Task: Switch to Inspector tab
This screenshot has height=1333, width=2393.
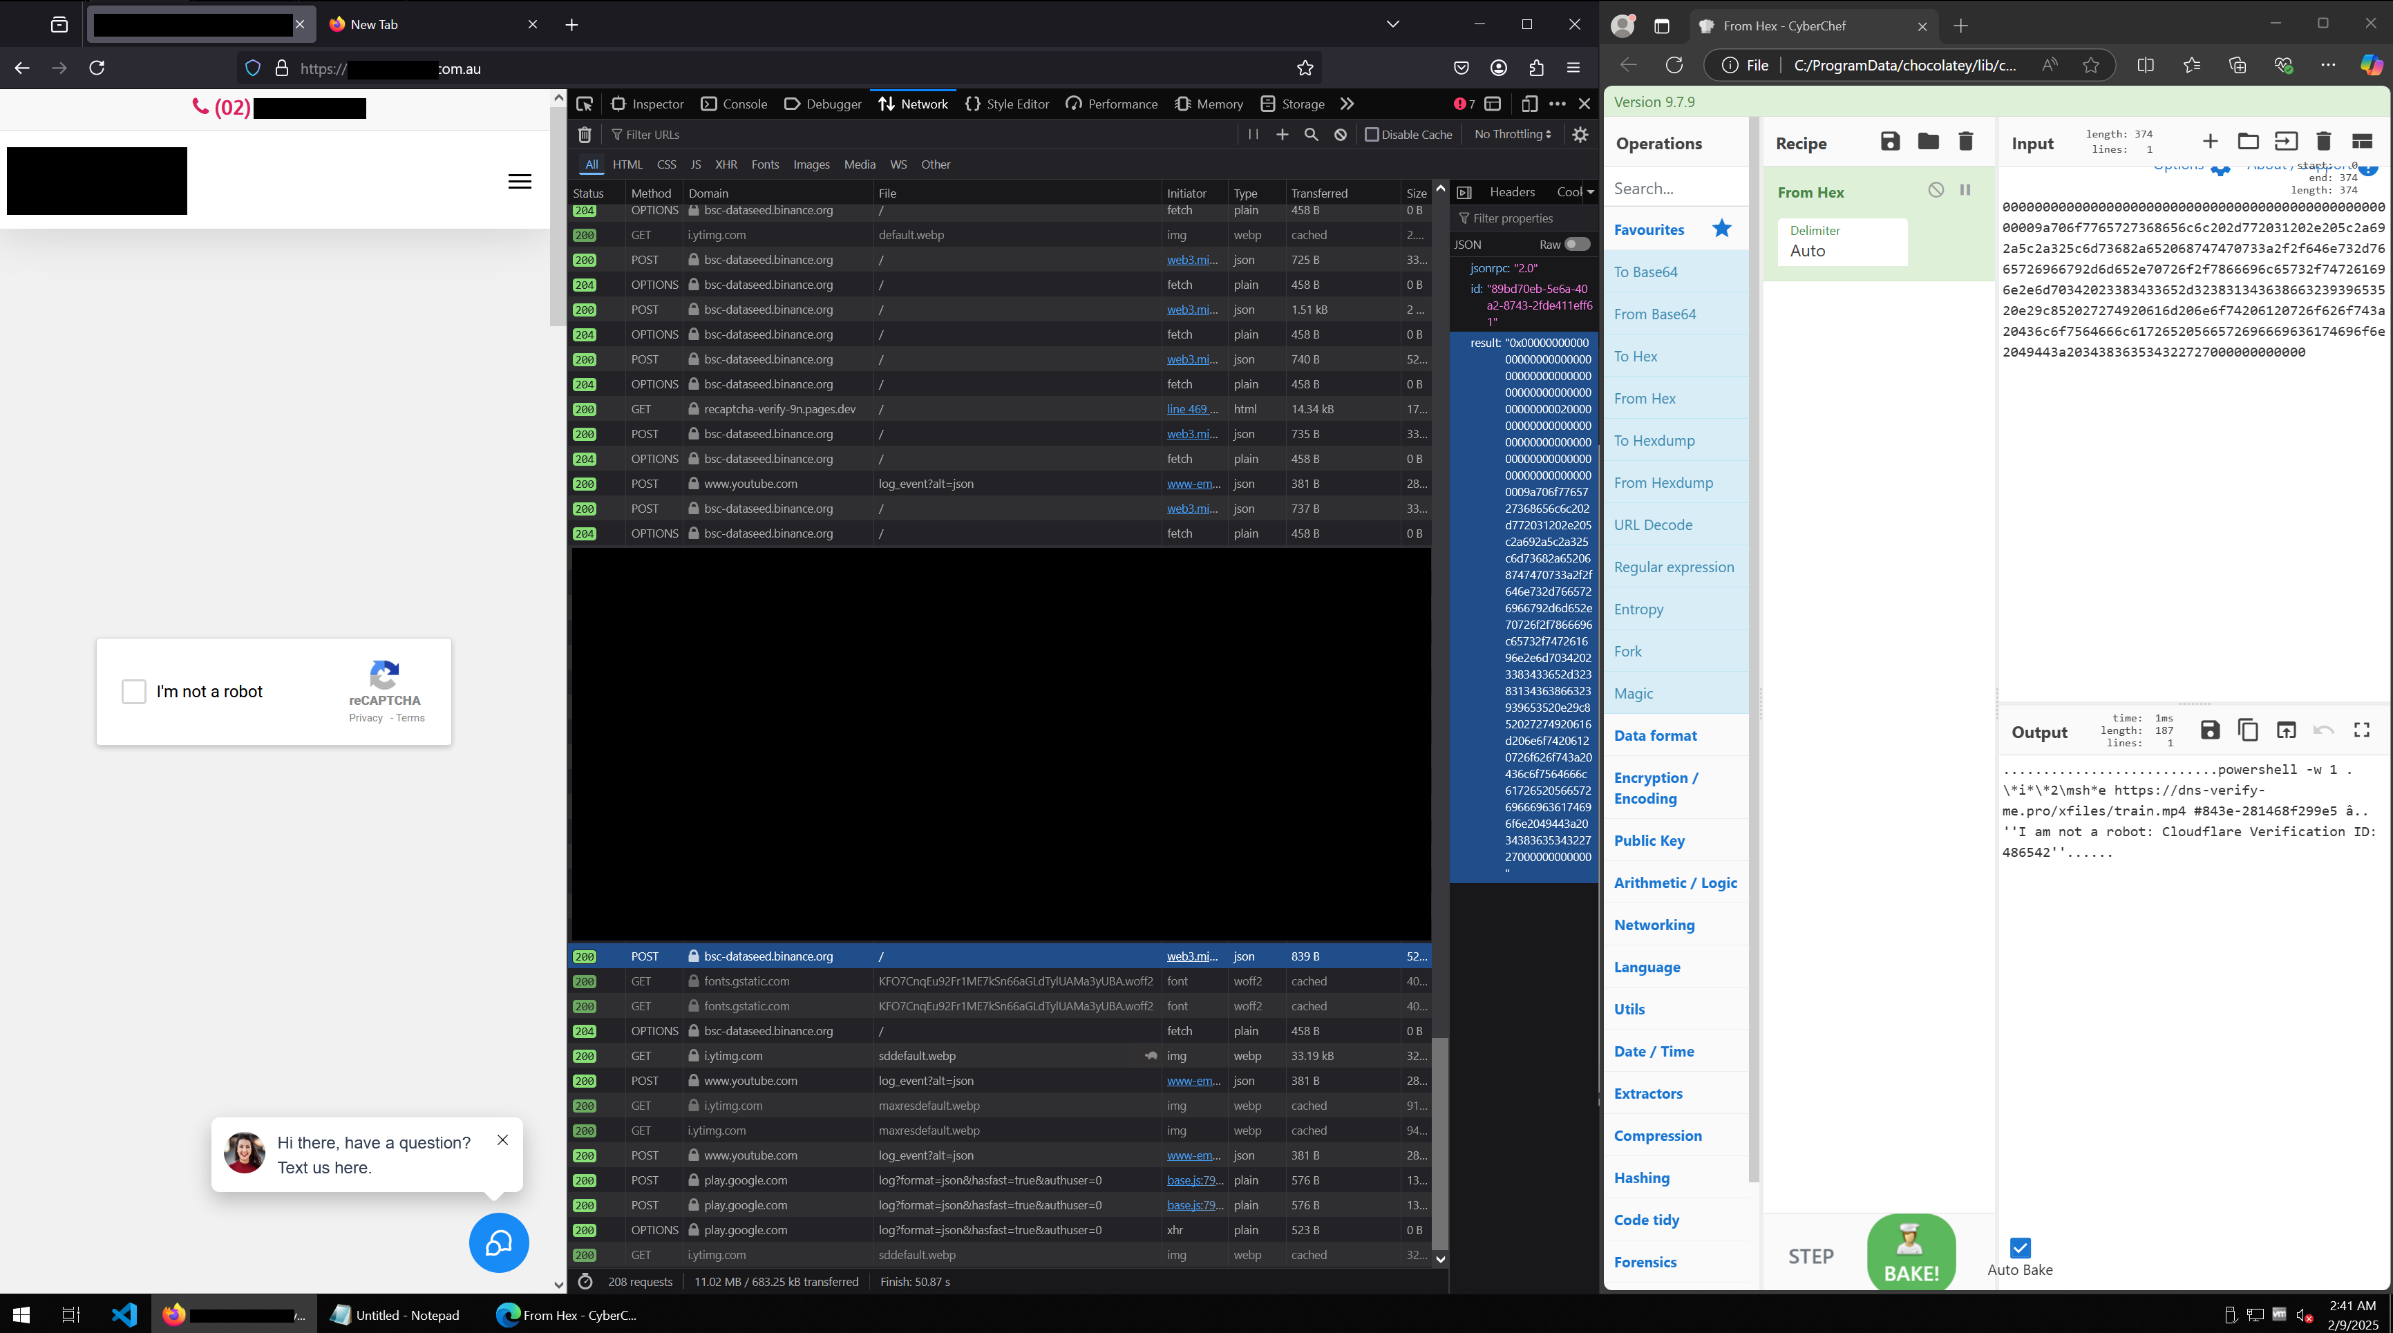Action: 647,104
